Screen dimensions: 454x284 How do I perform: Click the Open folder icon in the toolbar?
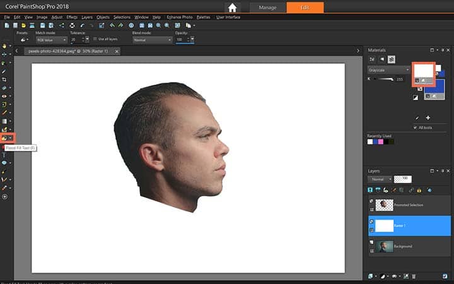point(23,25)
